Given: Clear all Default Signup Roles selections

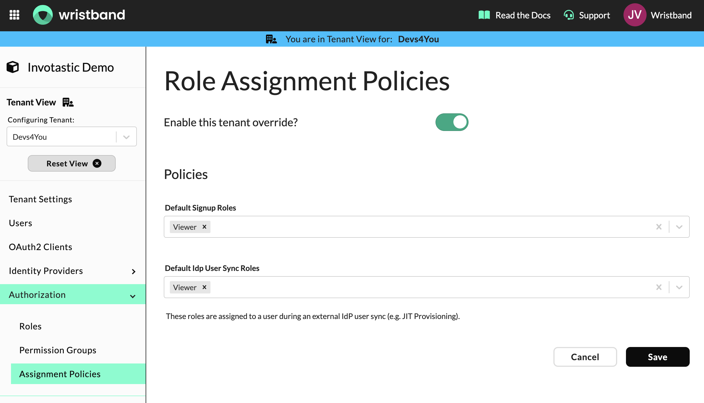Looking at the screenshot, I should click(x=659, y=227).
